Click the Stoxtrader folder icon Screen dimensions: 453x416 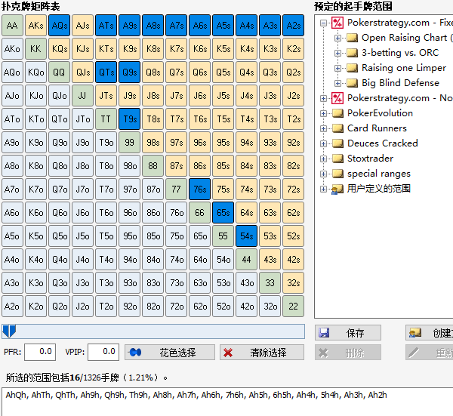point(337,159)
